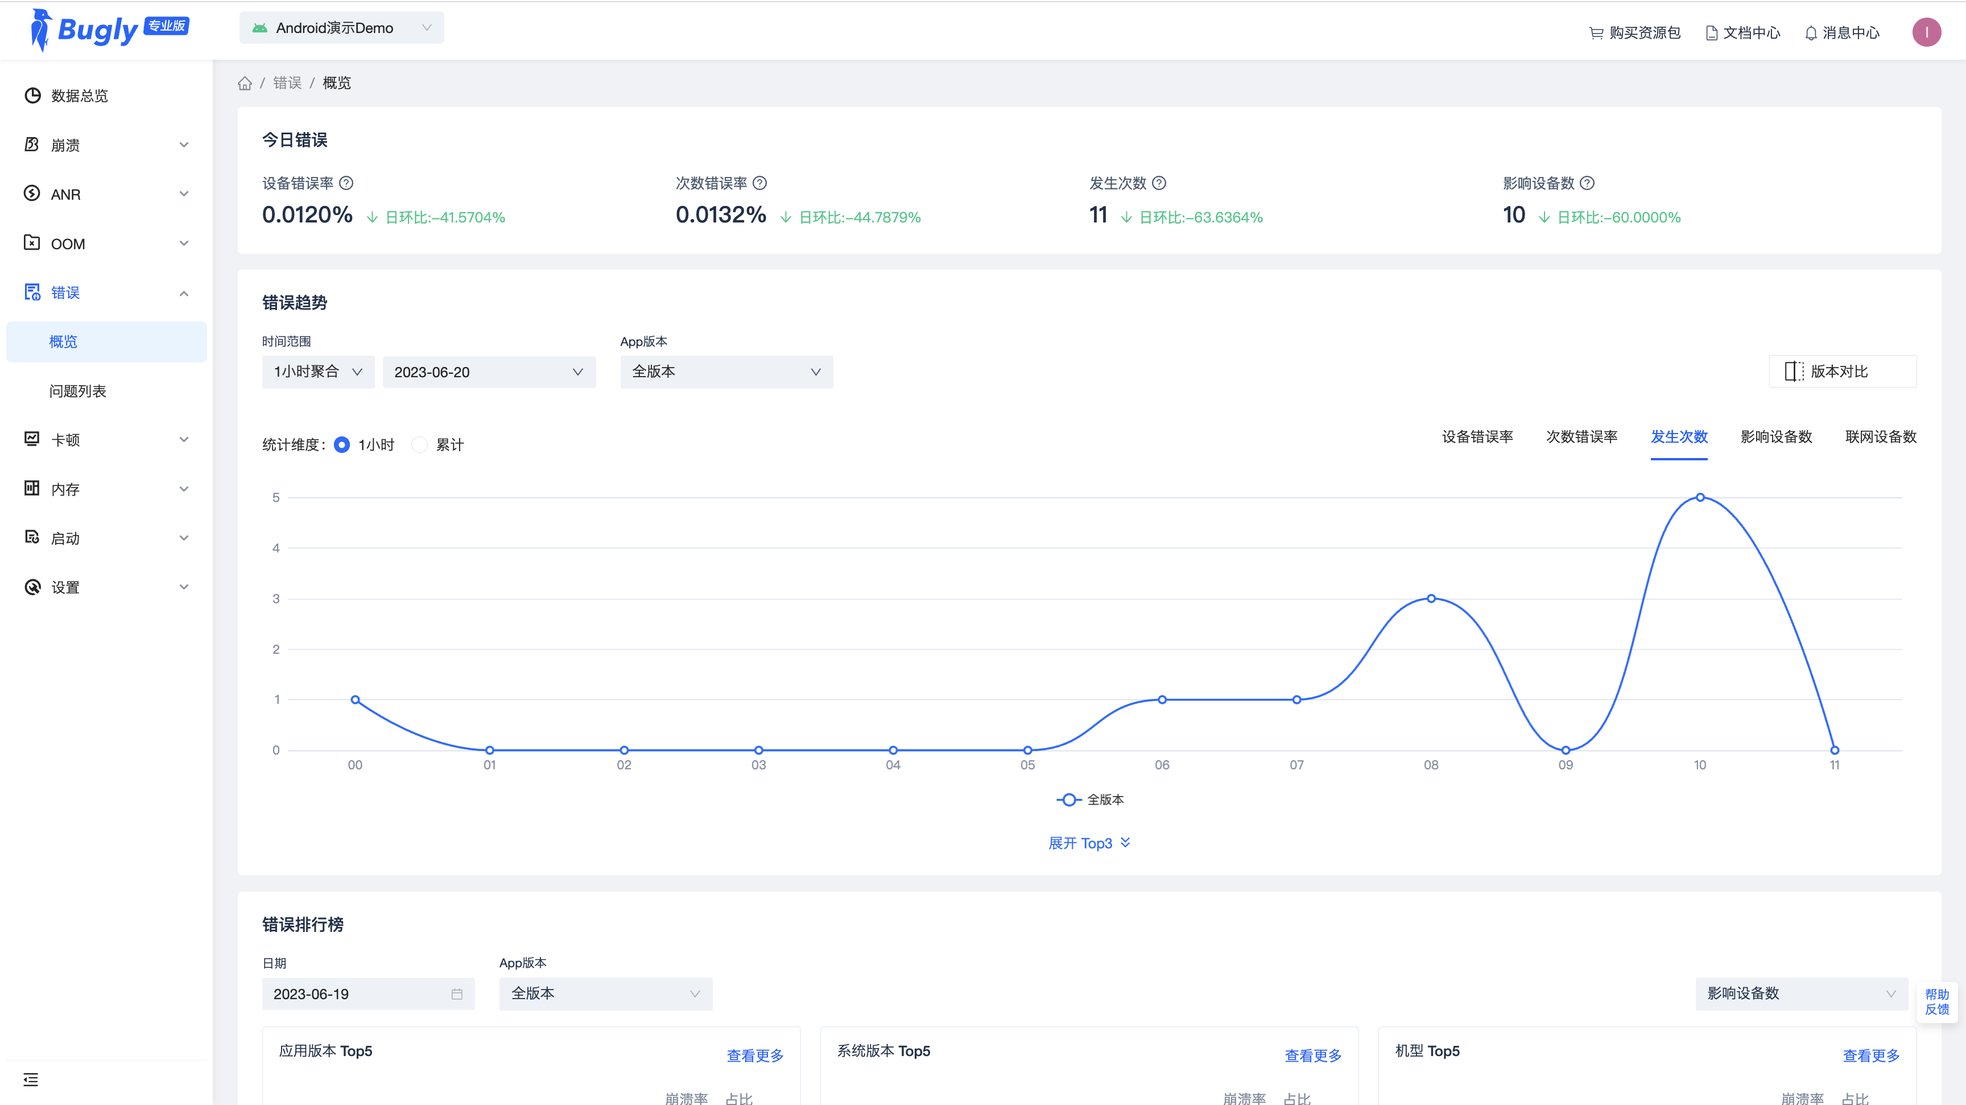Open the user avatar menu
The height and width of the screenshot is (1105, 1966).
[x=1926, y=32]
